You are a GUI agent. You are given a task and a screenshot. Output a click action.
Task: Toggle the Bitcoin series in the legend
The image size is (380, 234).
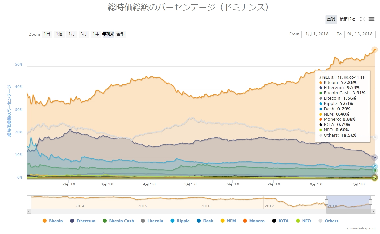pyautogui.click(x=53, y=221)
